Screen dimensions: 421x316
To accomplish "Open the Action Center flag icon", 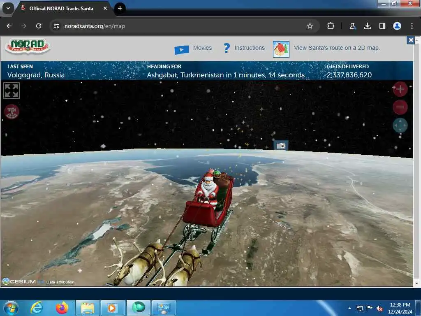I will pyautogui.click(x=370, y=308).
